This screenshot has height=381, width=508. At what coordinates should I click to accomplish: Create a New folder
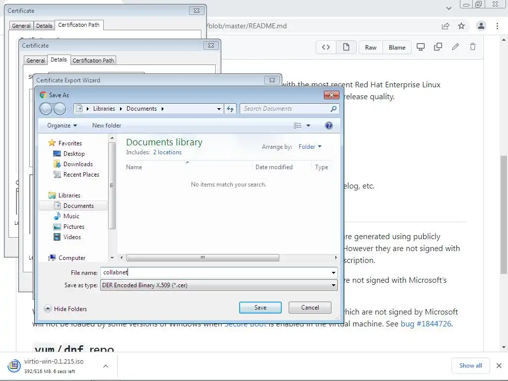pos(107,126)
